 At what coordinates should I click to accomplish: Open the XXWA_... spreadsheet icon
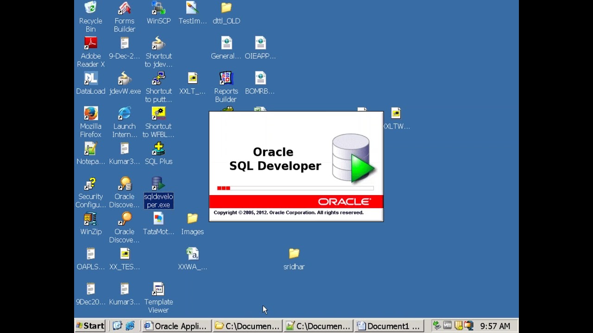pos(192,259)
